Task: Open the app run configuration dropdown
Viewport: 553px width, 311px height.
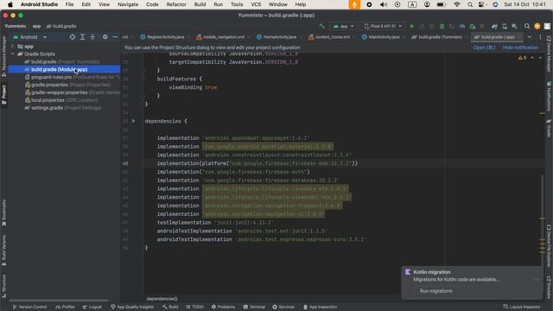Action: point(343,26)
